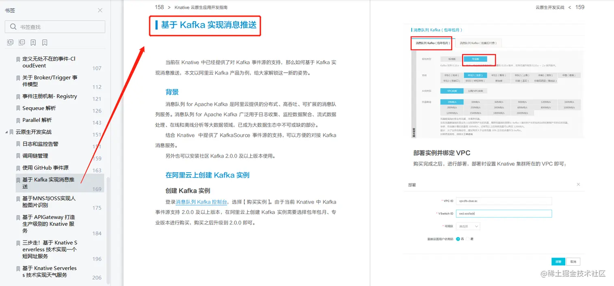The image size is (614, 286).
Task: Open bookmark 三步走！基于 Knative Serverless 技术实现一个短网址服务
Action: tap(50, 249)
